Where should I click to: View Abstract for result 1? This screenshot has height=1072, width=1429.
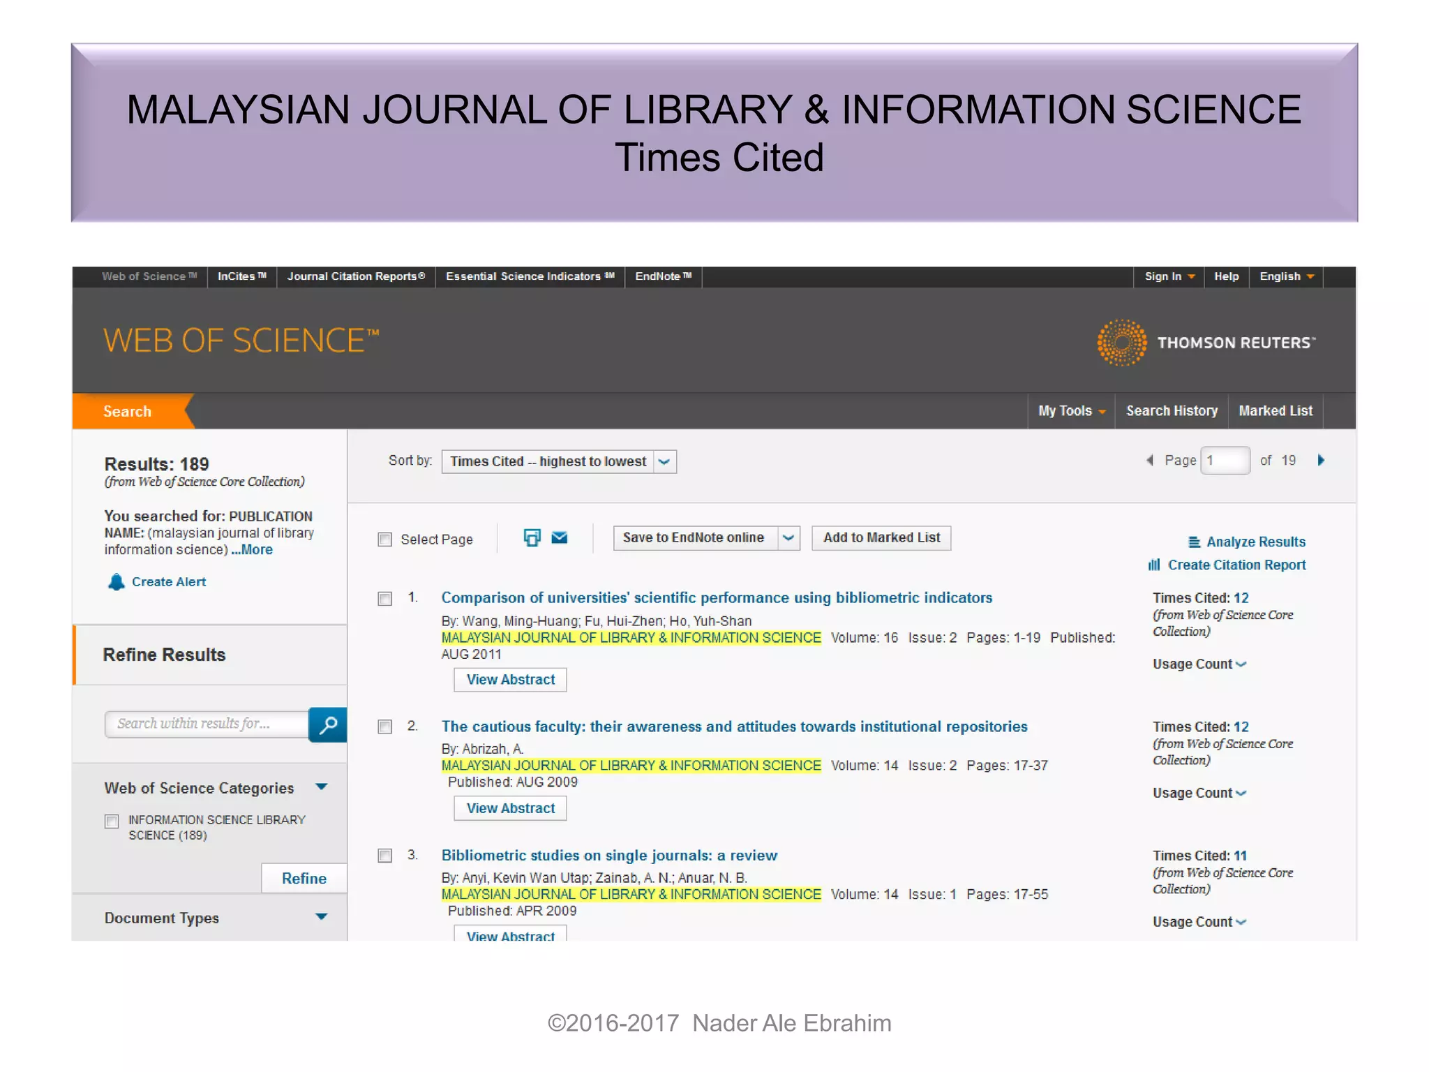click(510, 680)
